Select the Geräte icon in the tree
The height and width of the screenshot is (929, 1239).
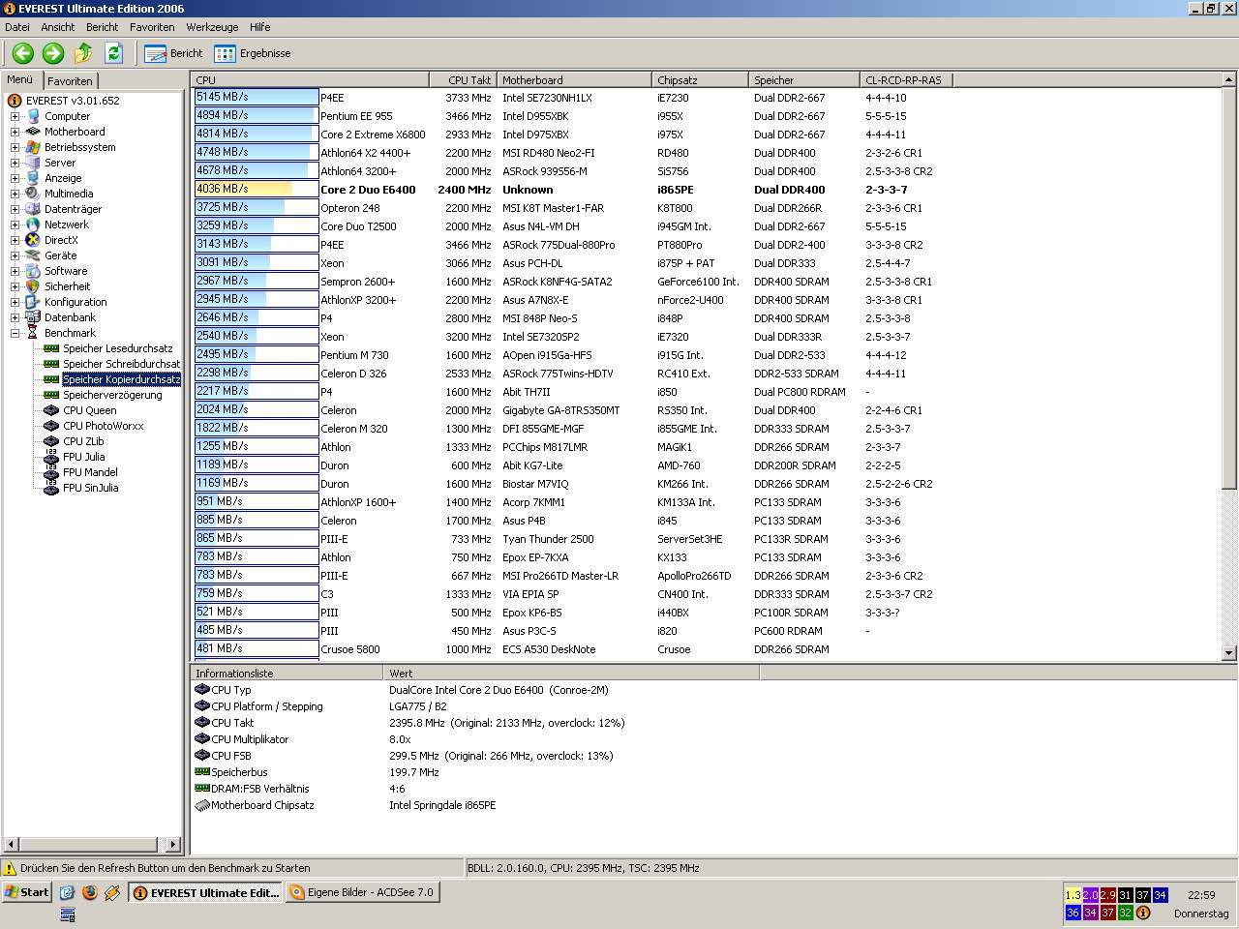pyautogui.click(x=33, y=255)
